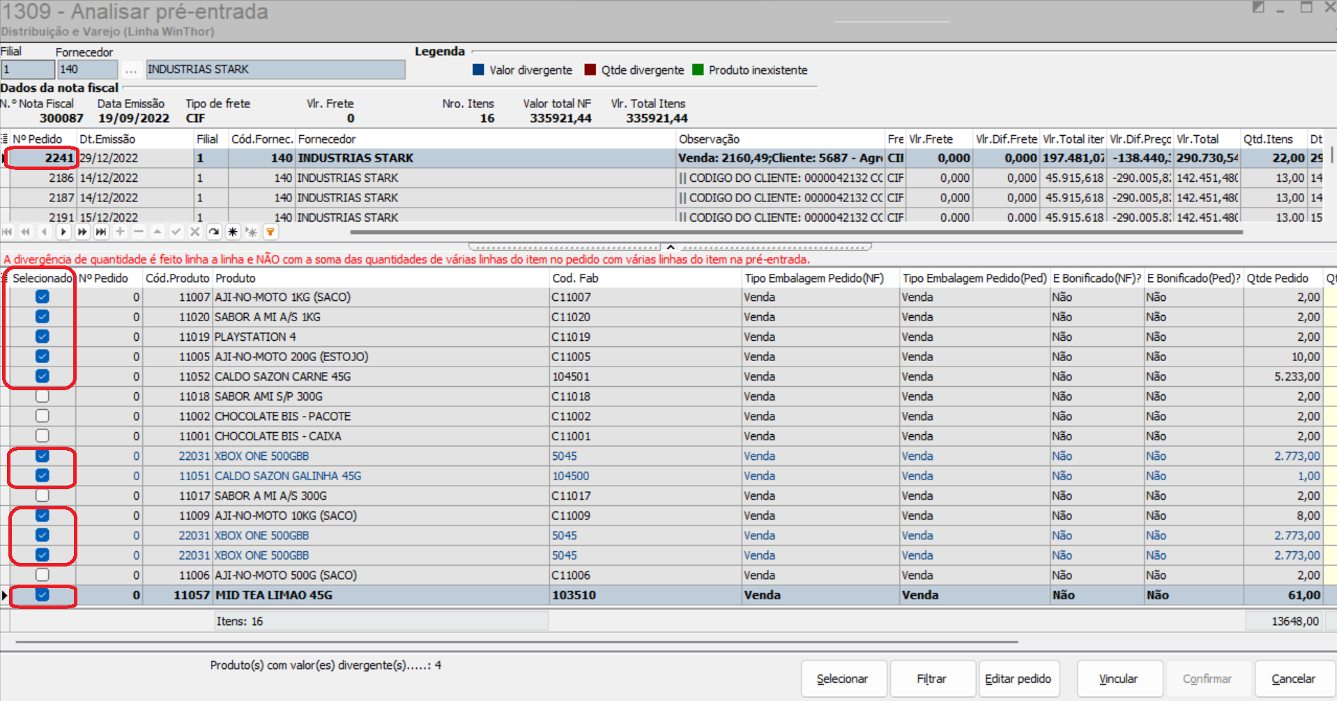Go to last record in navigator
Viewport: 1337px width, 701px height.
101,232
